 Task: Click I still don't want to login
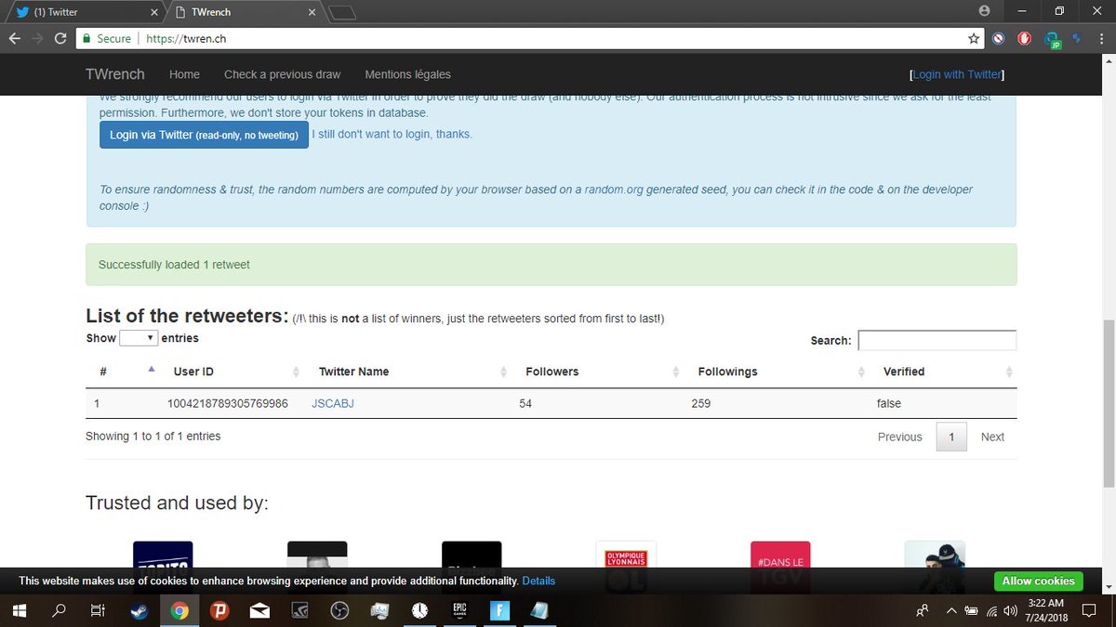[392, 134]
